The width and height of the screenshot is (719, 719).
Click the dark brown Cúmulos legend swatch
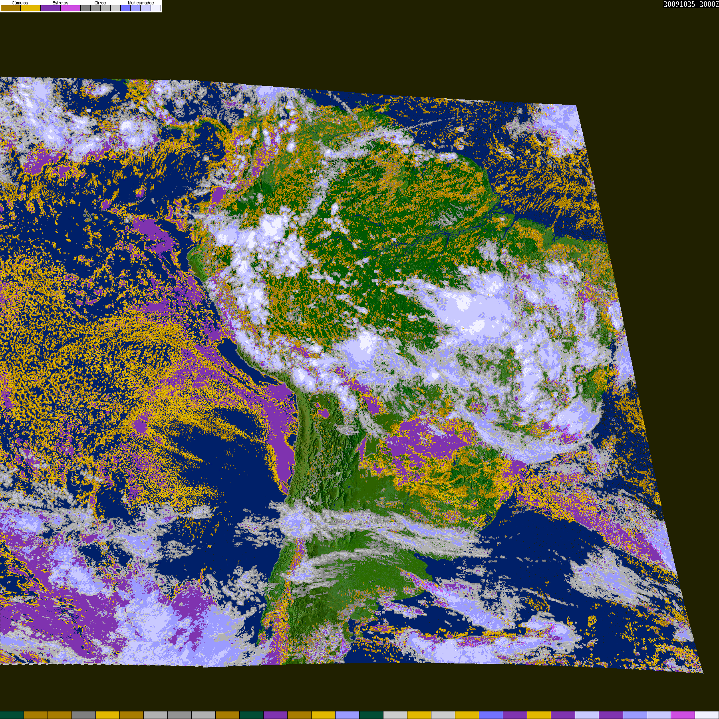[11, 8]
